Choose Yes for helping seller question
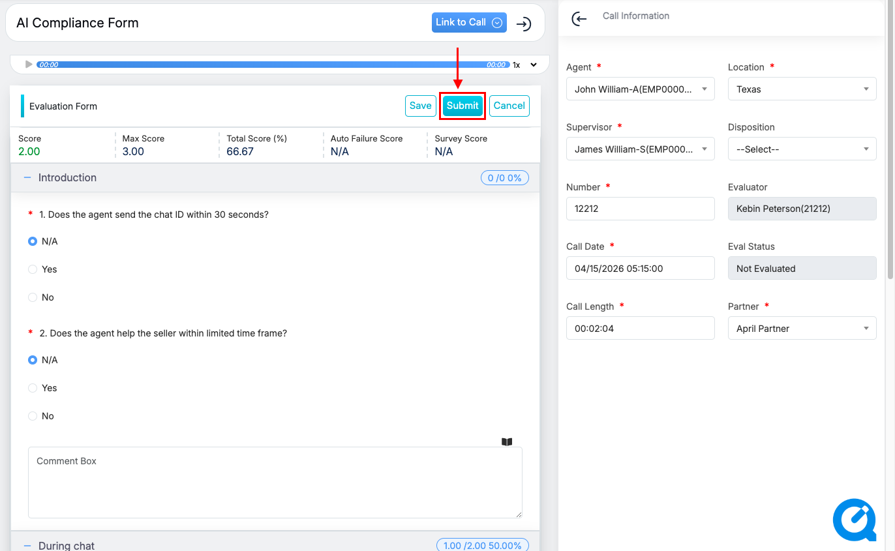This screenshot has height=551, width=895. pos(33,388)
